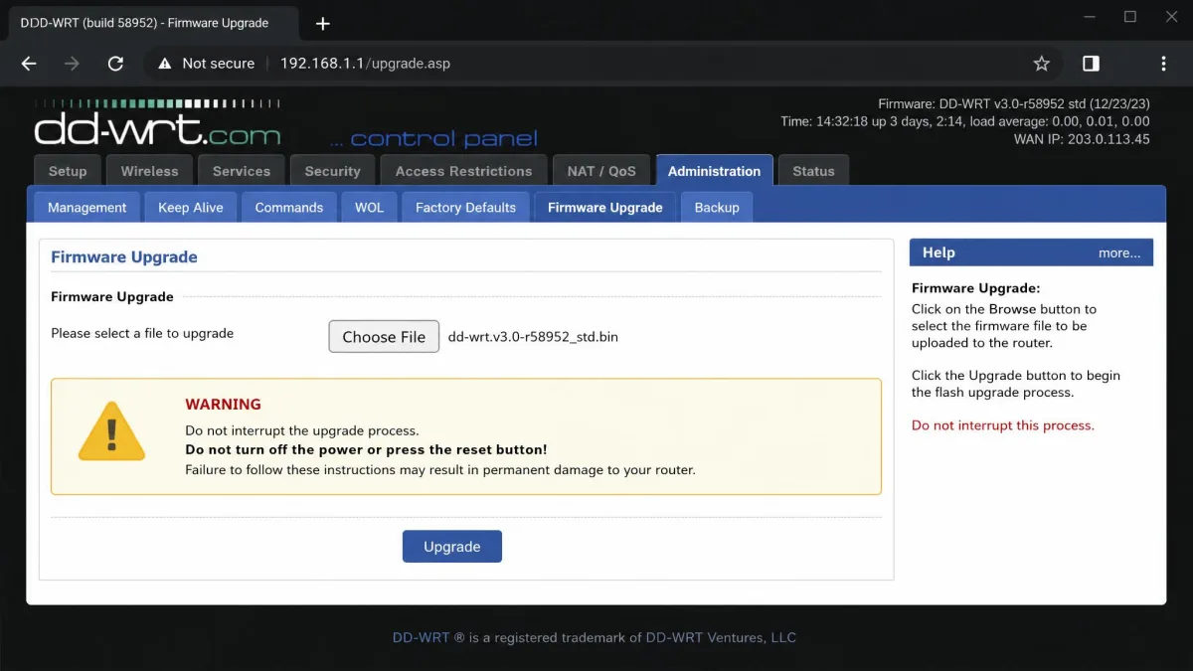Open the Setup tab

coord(68,171)
